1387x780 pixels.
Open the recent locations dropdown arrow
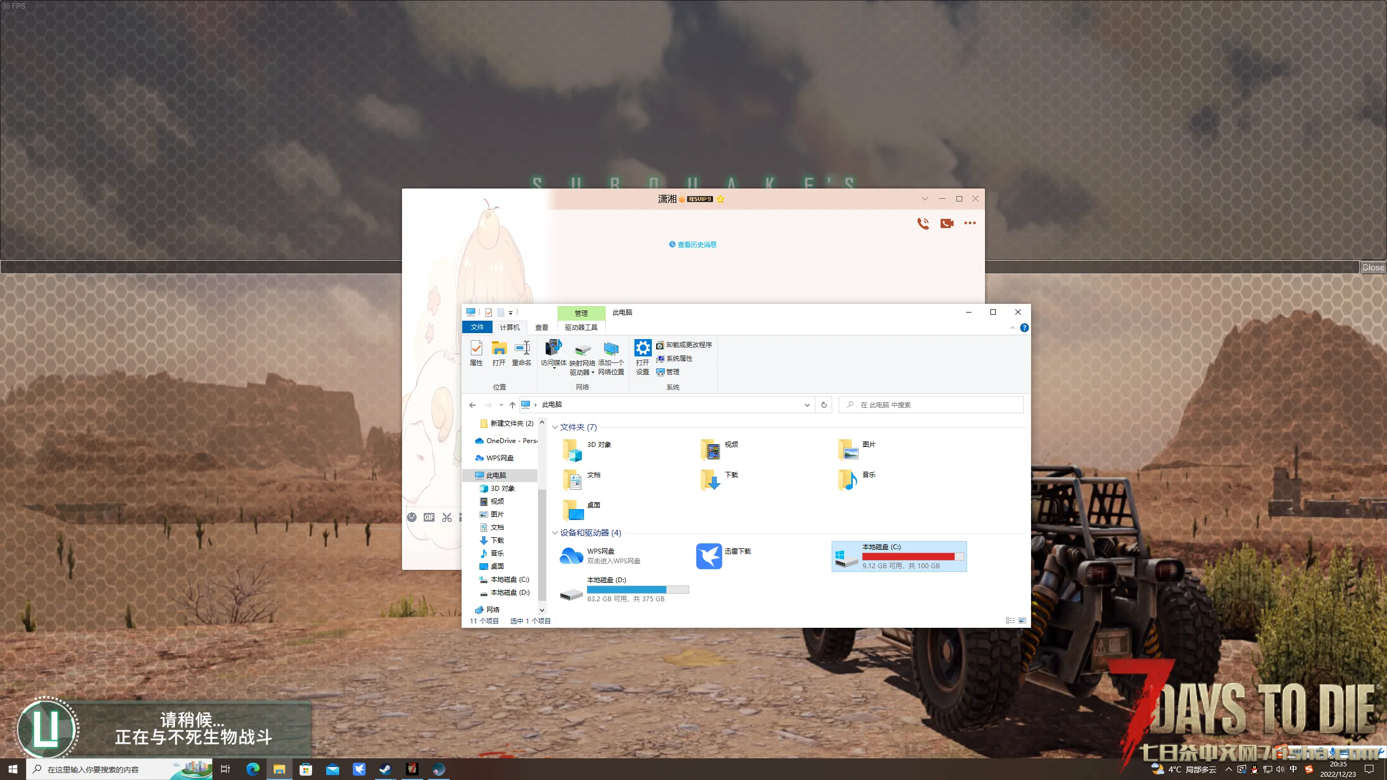click(x=501, y=405)
